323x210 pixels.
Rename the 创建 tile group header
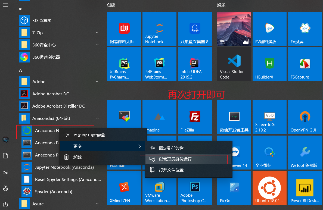click(111, 5)
